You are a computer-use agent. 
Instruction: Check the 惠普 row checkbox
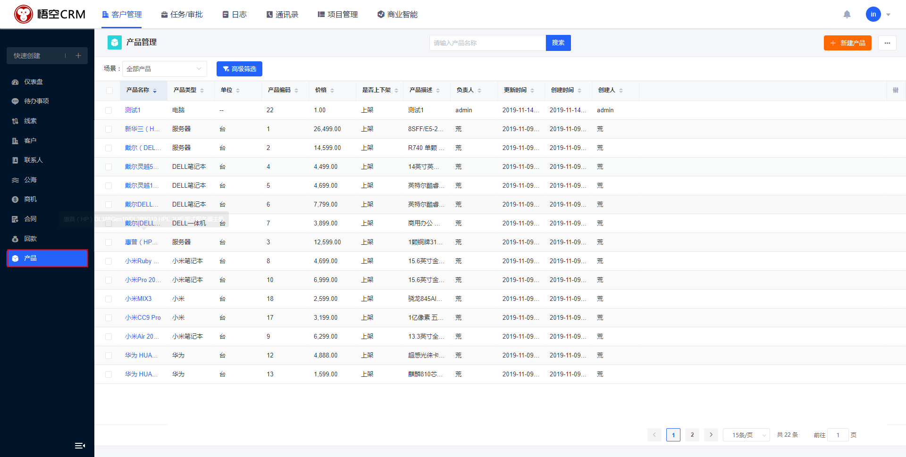click(x=109, y=242)
